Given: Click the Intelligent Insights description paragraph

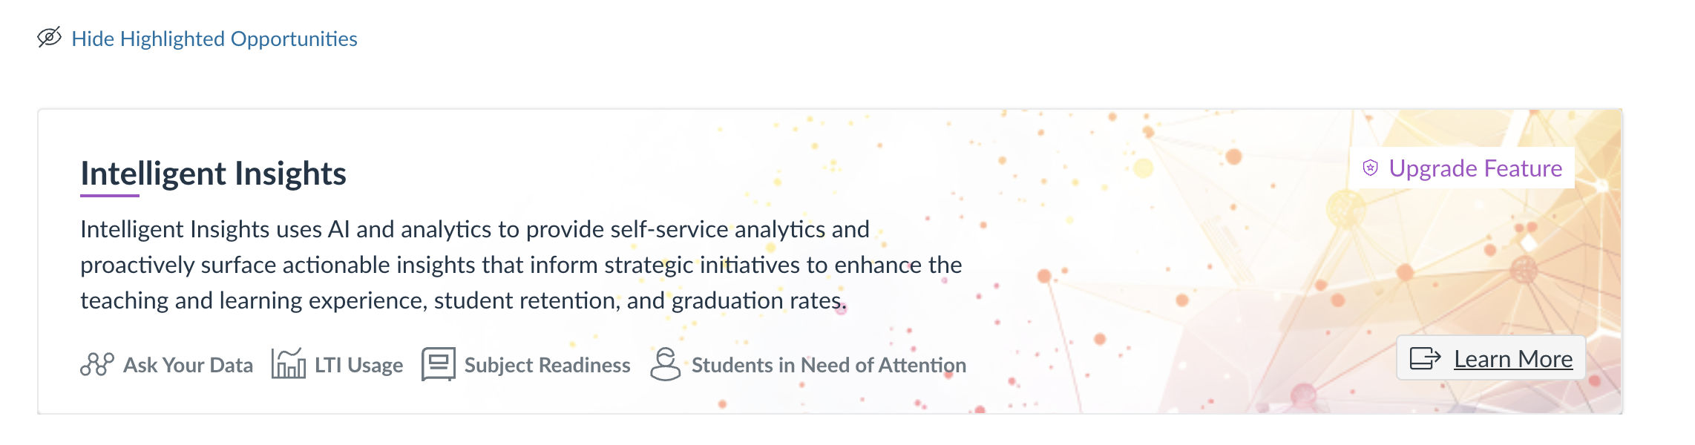Looking at the screenshot, I should pos(519,265).
